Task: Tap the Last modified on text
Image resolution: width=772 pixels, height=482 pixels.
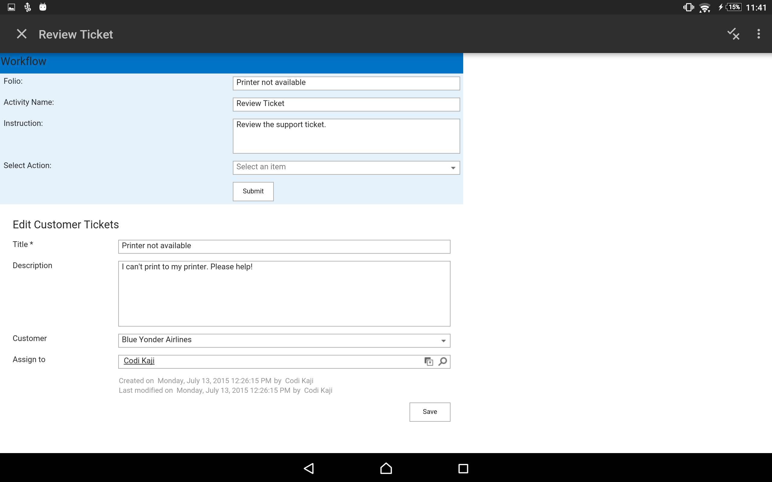Action: [226, 390]
